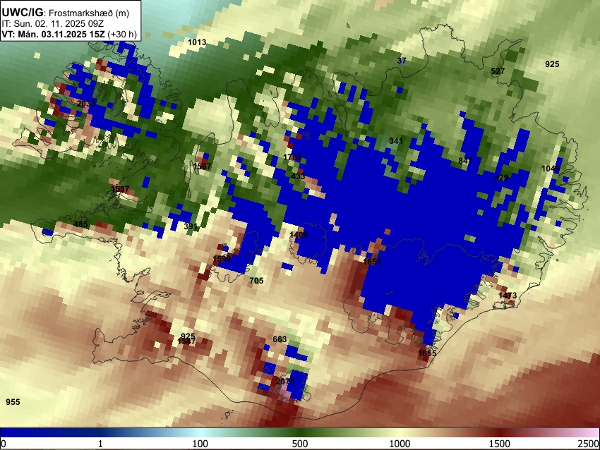Click the map value 1473

pyautogui.click(x=508, y=295)
